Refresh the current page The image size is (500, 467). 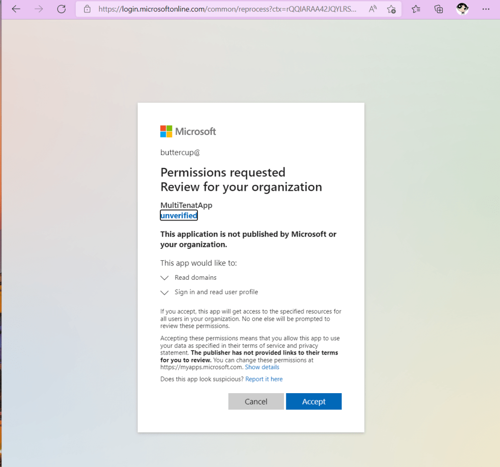tap(61, 9)
